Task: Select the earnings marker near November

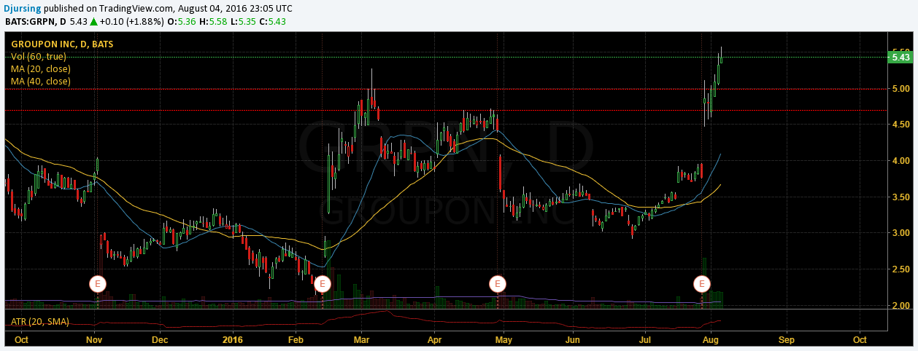Action: pos(98,283)
